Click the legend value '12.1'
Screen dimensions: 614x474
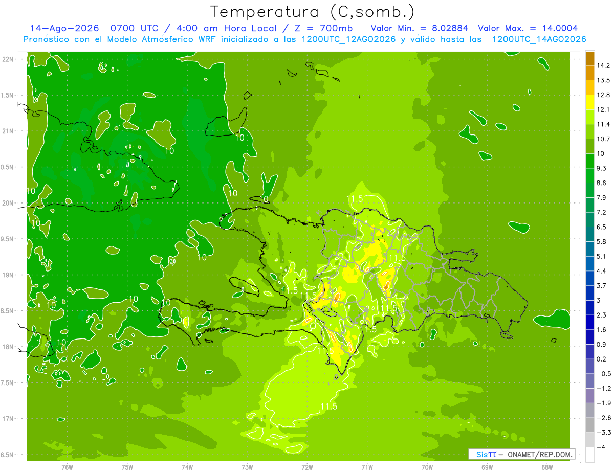point(604,109)
